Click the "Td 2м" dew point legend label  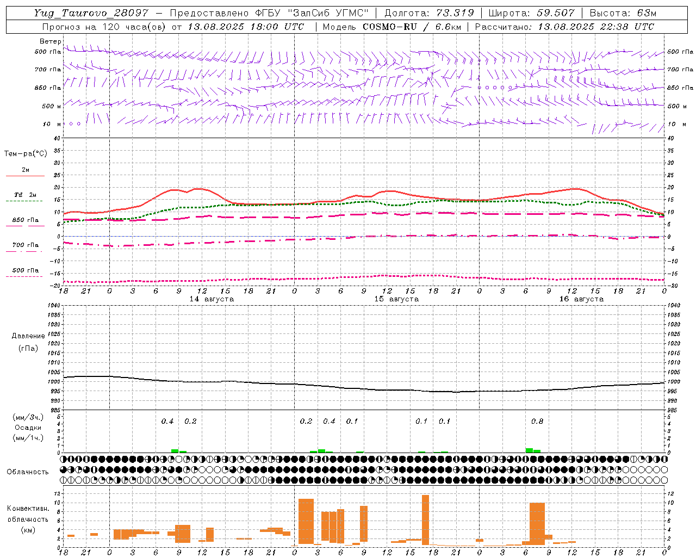point(25,195)
